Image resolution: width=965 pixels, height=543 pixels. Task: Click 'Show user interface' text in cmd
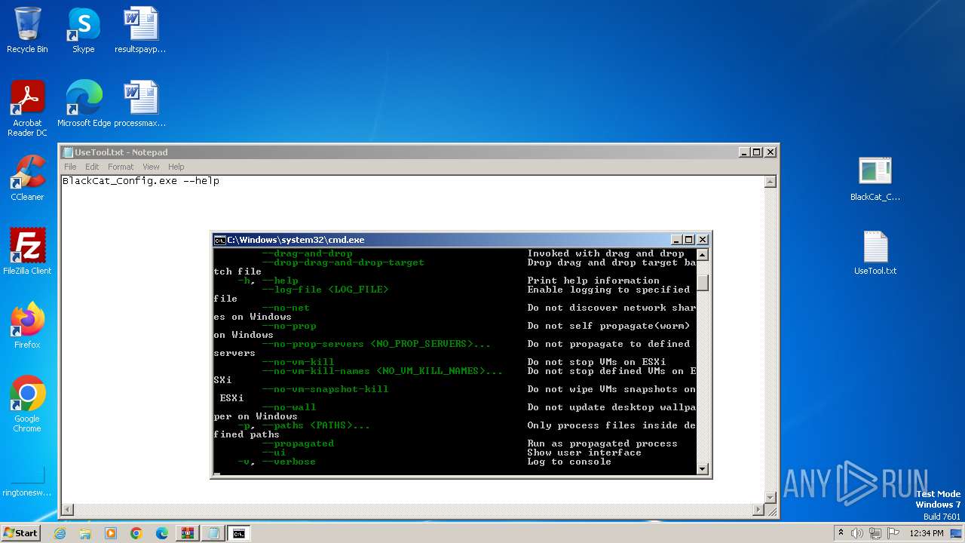pos(584,452)
